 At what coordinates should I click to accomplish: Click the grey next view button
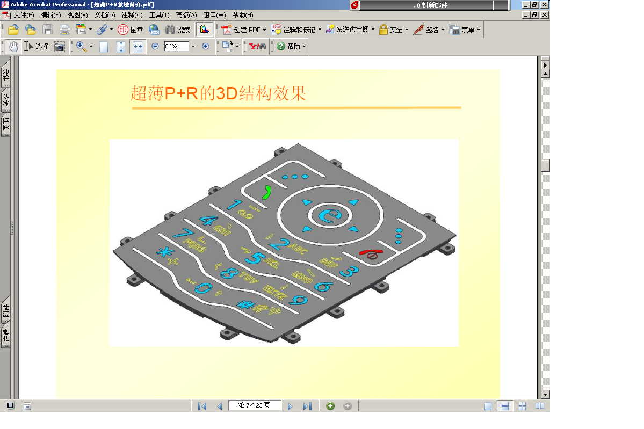(348, 406)
